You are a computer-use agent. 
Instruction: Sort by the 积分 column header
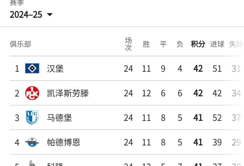[198, 44]
